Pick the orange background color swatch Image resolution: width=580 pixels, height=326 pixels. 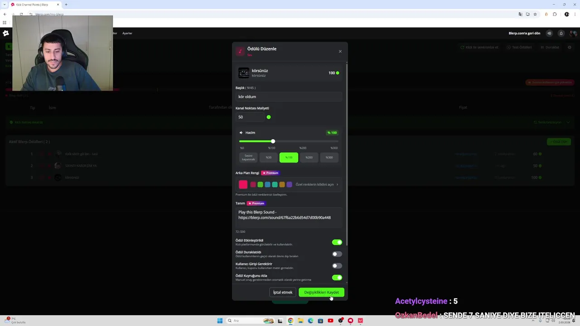tap(282, 185)
